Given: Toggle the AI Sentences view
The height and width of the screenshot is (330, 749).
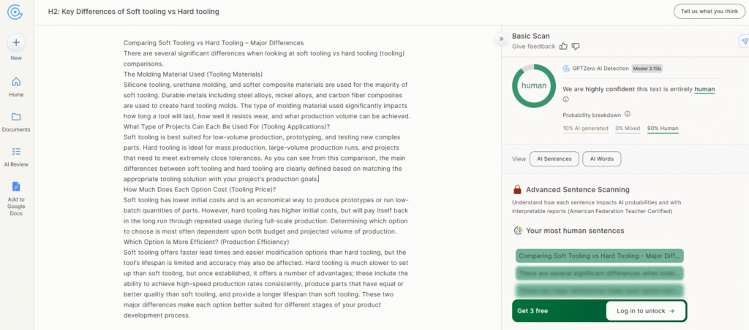Looking at the screenshot, I should pyautogui.click(x=555, y=158).
